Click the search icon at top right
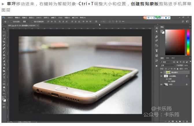 [x=183, y=21]
